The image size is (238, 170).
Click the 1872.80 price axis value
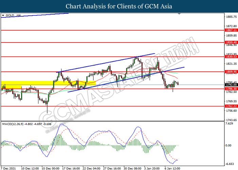point(231,26)
